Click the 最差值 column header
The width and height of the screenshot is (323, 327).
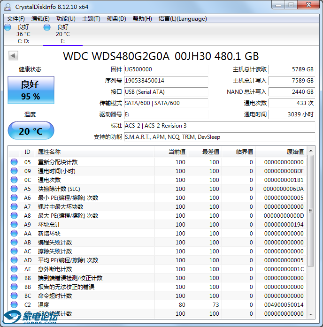pos(205,152)
